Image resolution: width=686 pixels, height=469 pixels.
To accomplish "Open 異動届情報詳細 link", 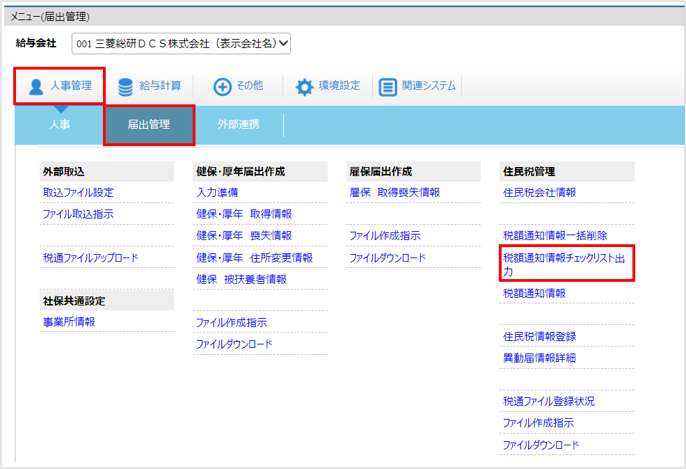I will pyautogui.click(x=539, y=358).
